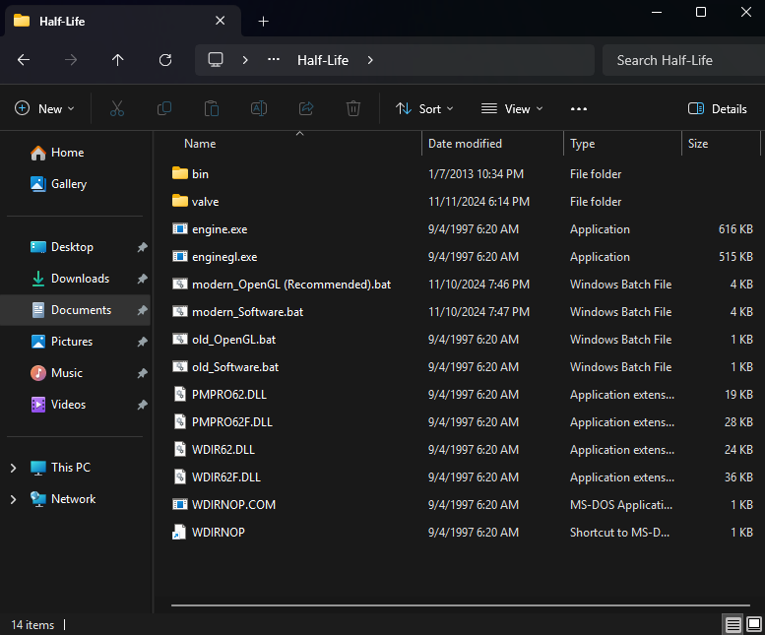Switch to large thumbnails view
Screen dimensions: 765x635
point(753,624)
